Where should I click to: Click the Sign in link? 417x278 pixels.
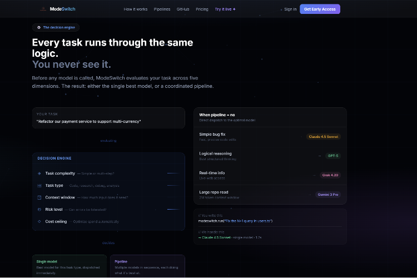point(290,9)
